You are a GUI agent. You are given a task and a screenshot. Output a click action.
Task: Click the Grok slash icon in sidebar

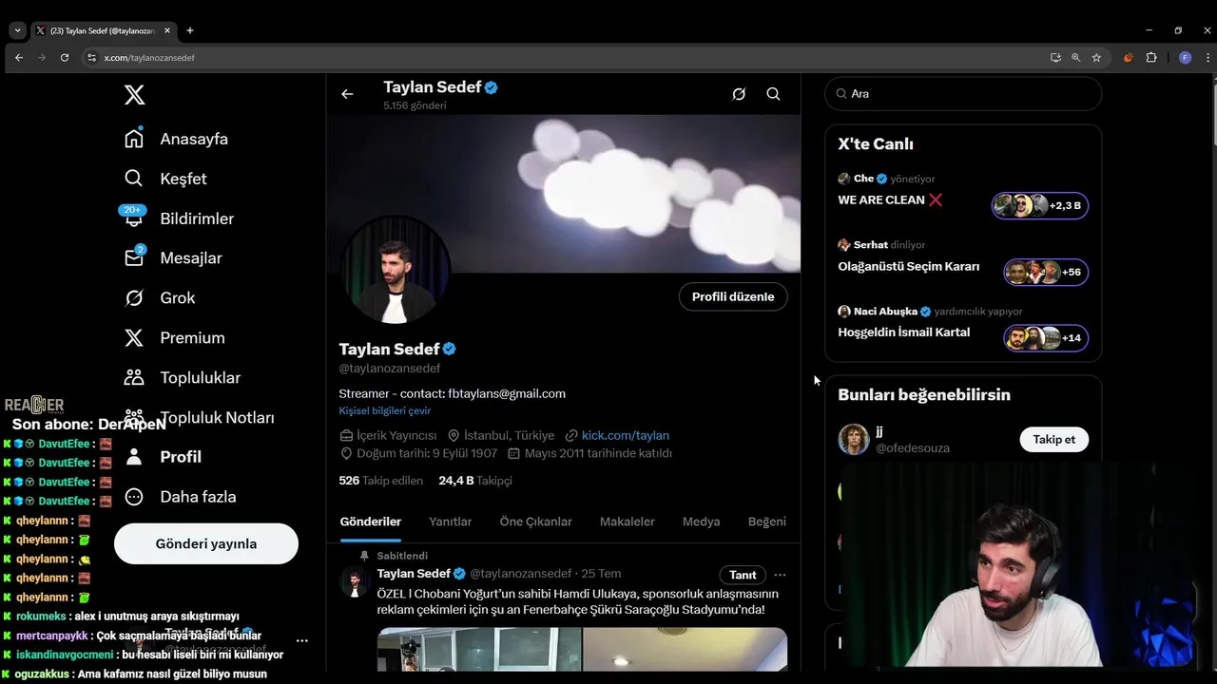pos(134,298)
